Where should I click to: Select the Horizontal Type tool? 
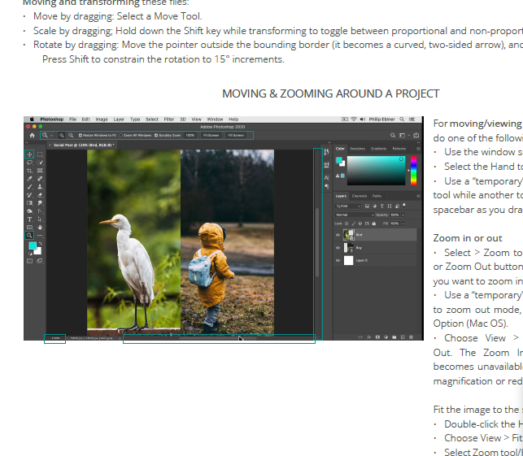(29, 219)
